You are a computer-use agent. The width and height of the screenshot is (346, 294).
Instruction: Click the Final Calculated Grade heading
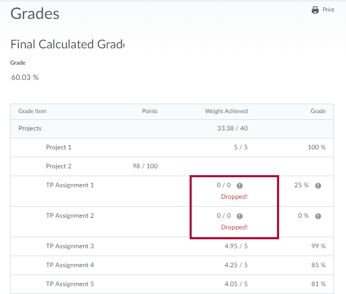67,44
